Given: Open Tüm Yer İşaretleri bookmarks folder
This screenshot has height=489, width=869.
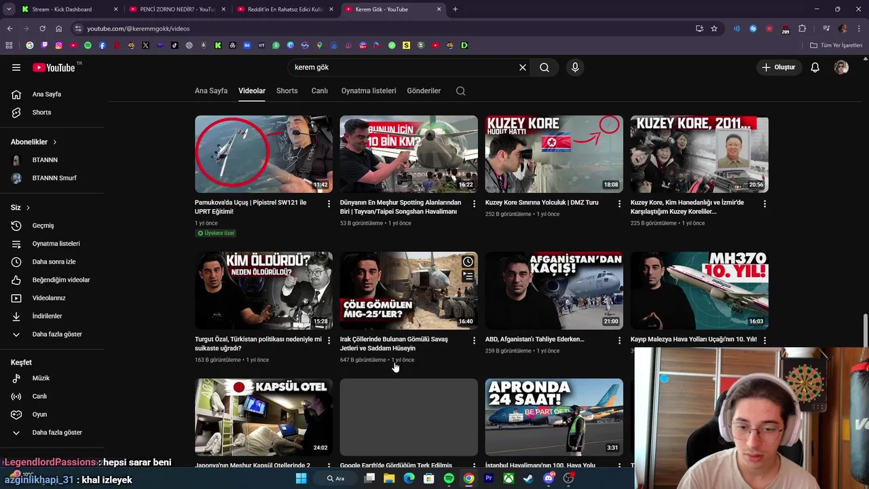Looking at the screenshot, I should pos(836,46).
